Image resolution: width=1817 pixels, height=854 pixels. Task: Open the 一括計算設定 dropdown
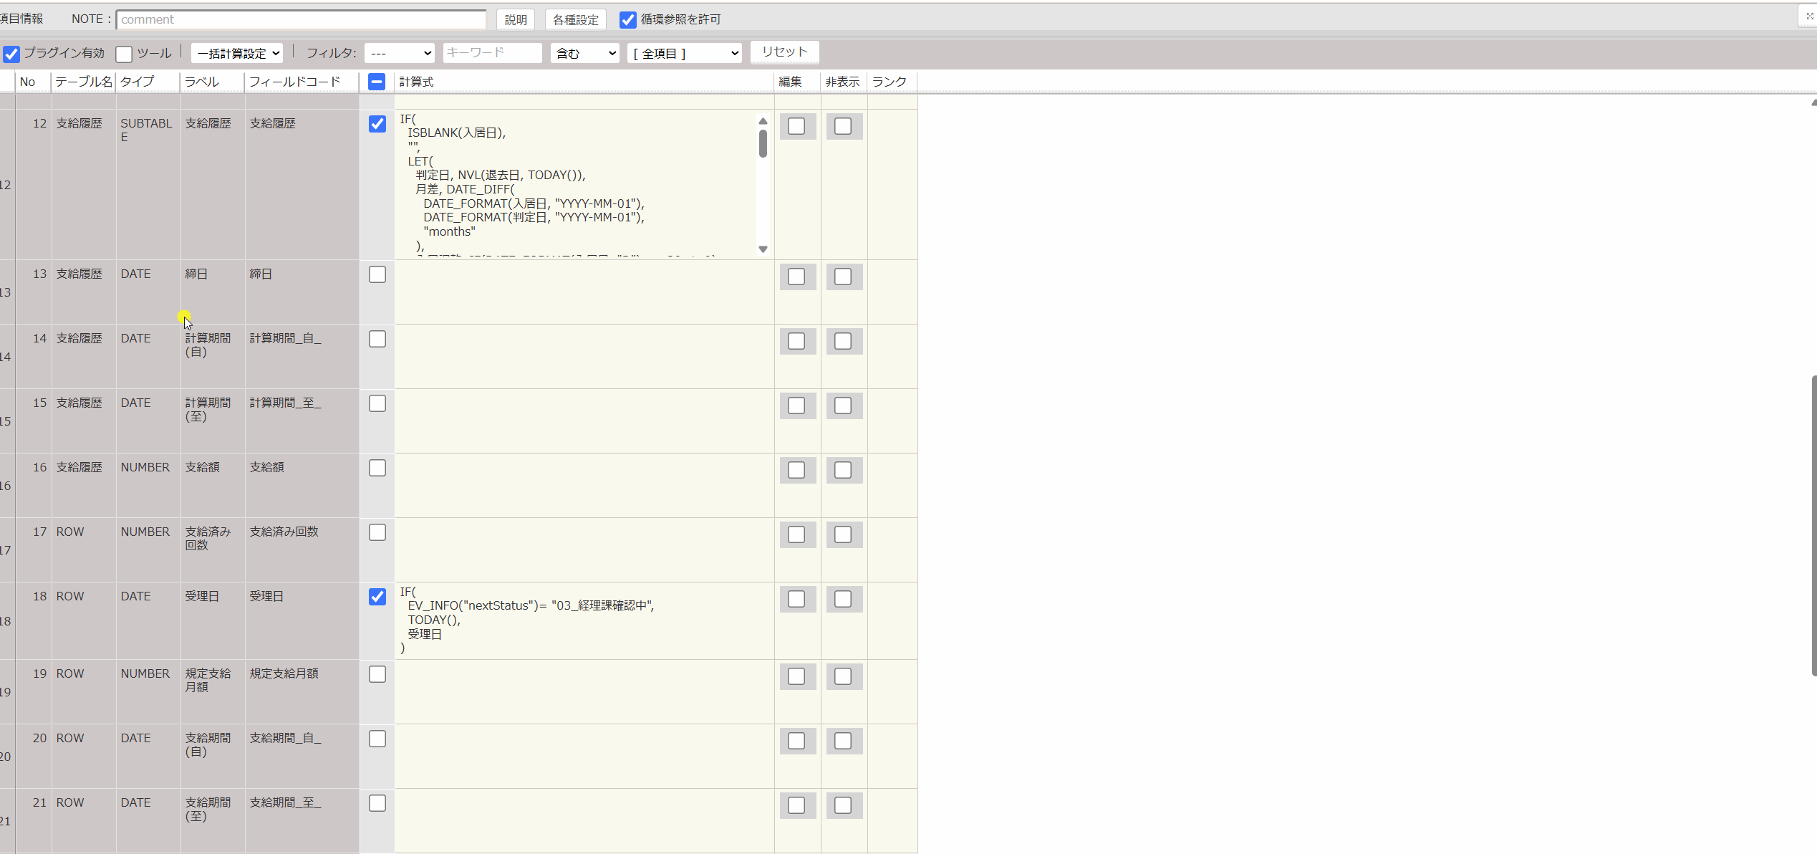click(236, 52)
